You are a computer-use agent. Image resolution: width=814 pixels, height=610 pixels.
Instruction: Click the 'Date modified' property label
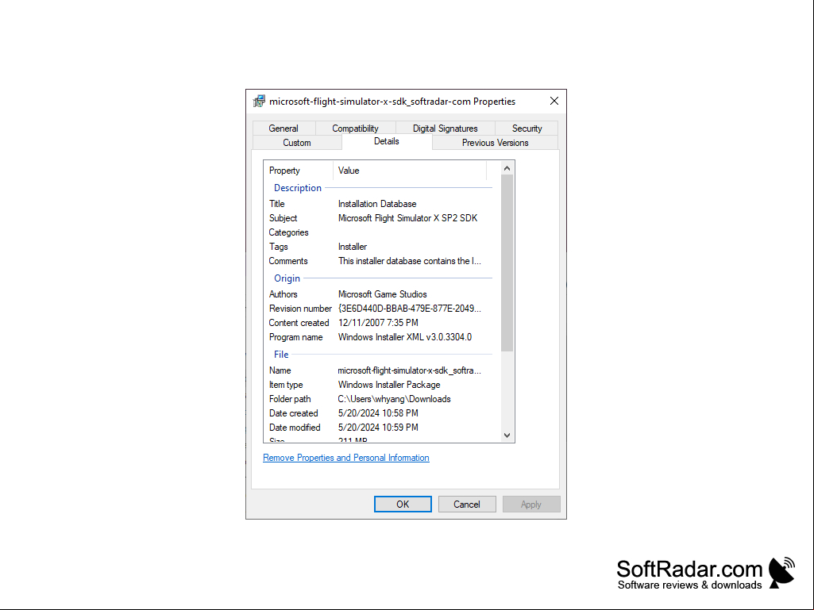(x=295, y=428)
